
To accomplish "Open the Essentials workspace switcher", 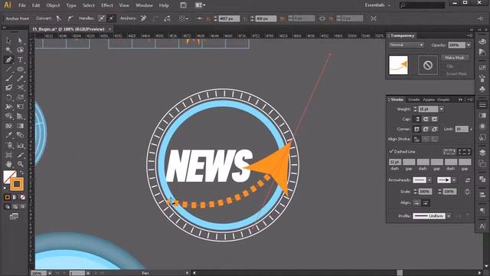I will (x=377, y=5).
